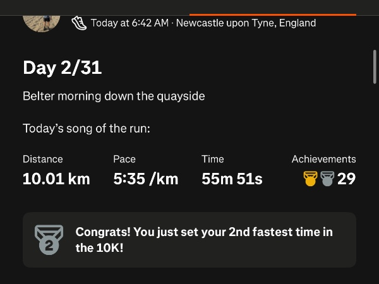Image resolution: width=379 pixels, height=284 pixels.
Task: Click the number 2 medal badge
Action: (49, 240)
